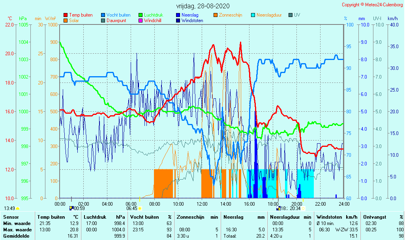The image size is (405, 240).
Task: Click the Solar legend label
Action: [x=74, y=21]
